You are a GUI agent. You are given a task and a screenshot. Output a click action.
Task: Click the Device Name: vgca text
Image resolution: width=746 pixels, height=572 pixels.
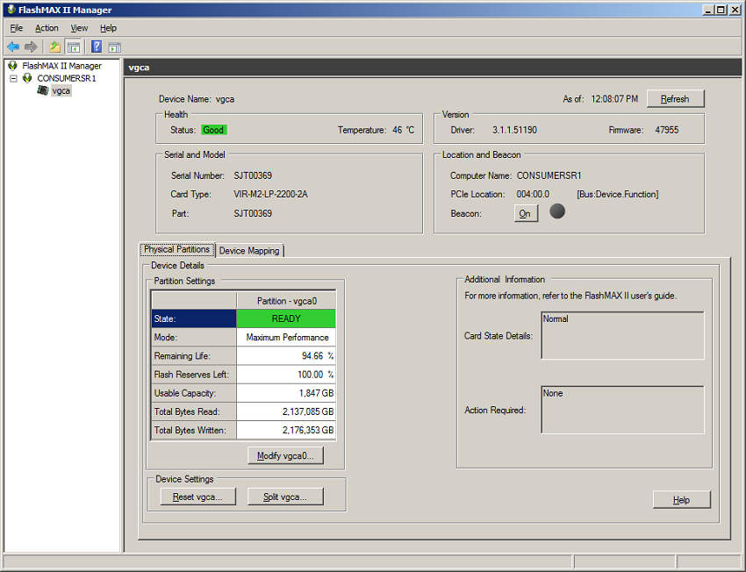(x=197, y=99)
